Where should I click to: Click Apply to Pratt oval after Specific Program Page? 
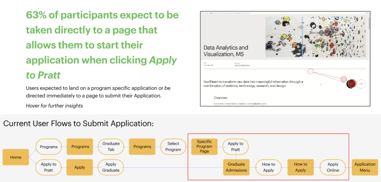(236, 147)
